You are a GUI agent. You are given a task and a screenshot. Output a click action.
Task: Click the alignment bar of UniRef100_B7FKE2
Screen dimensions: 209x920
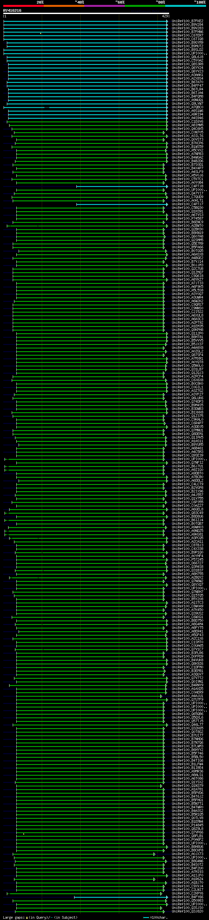[x=86, y=21]
